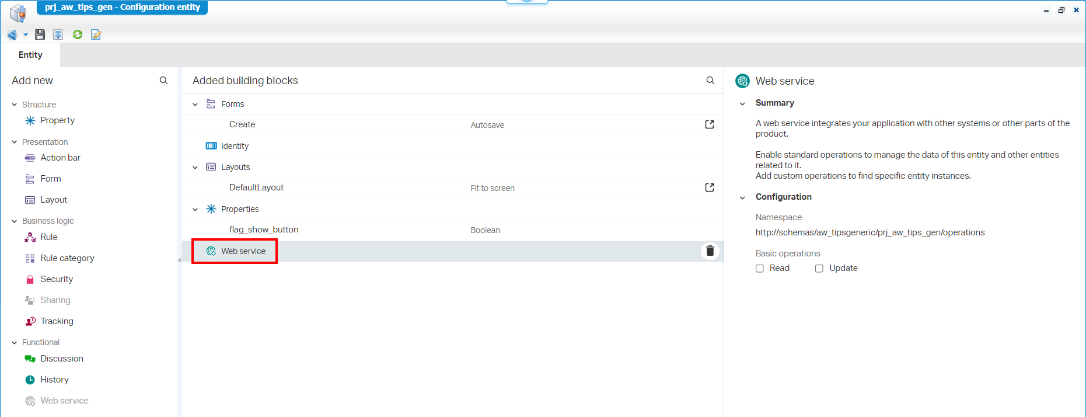Add a Rule category building block

[67, 258]
